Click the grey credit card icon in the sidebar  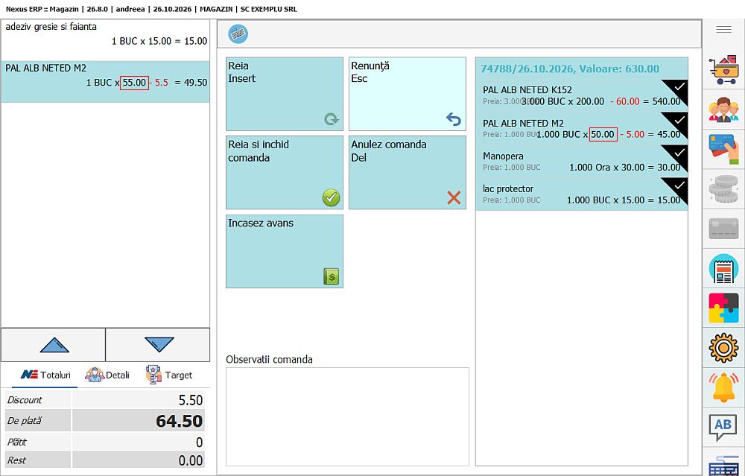tap(723, 229)
